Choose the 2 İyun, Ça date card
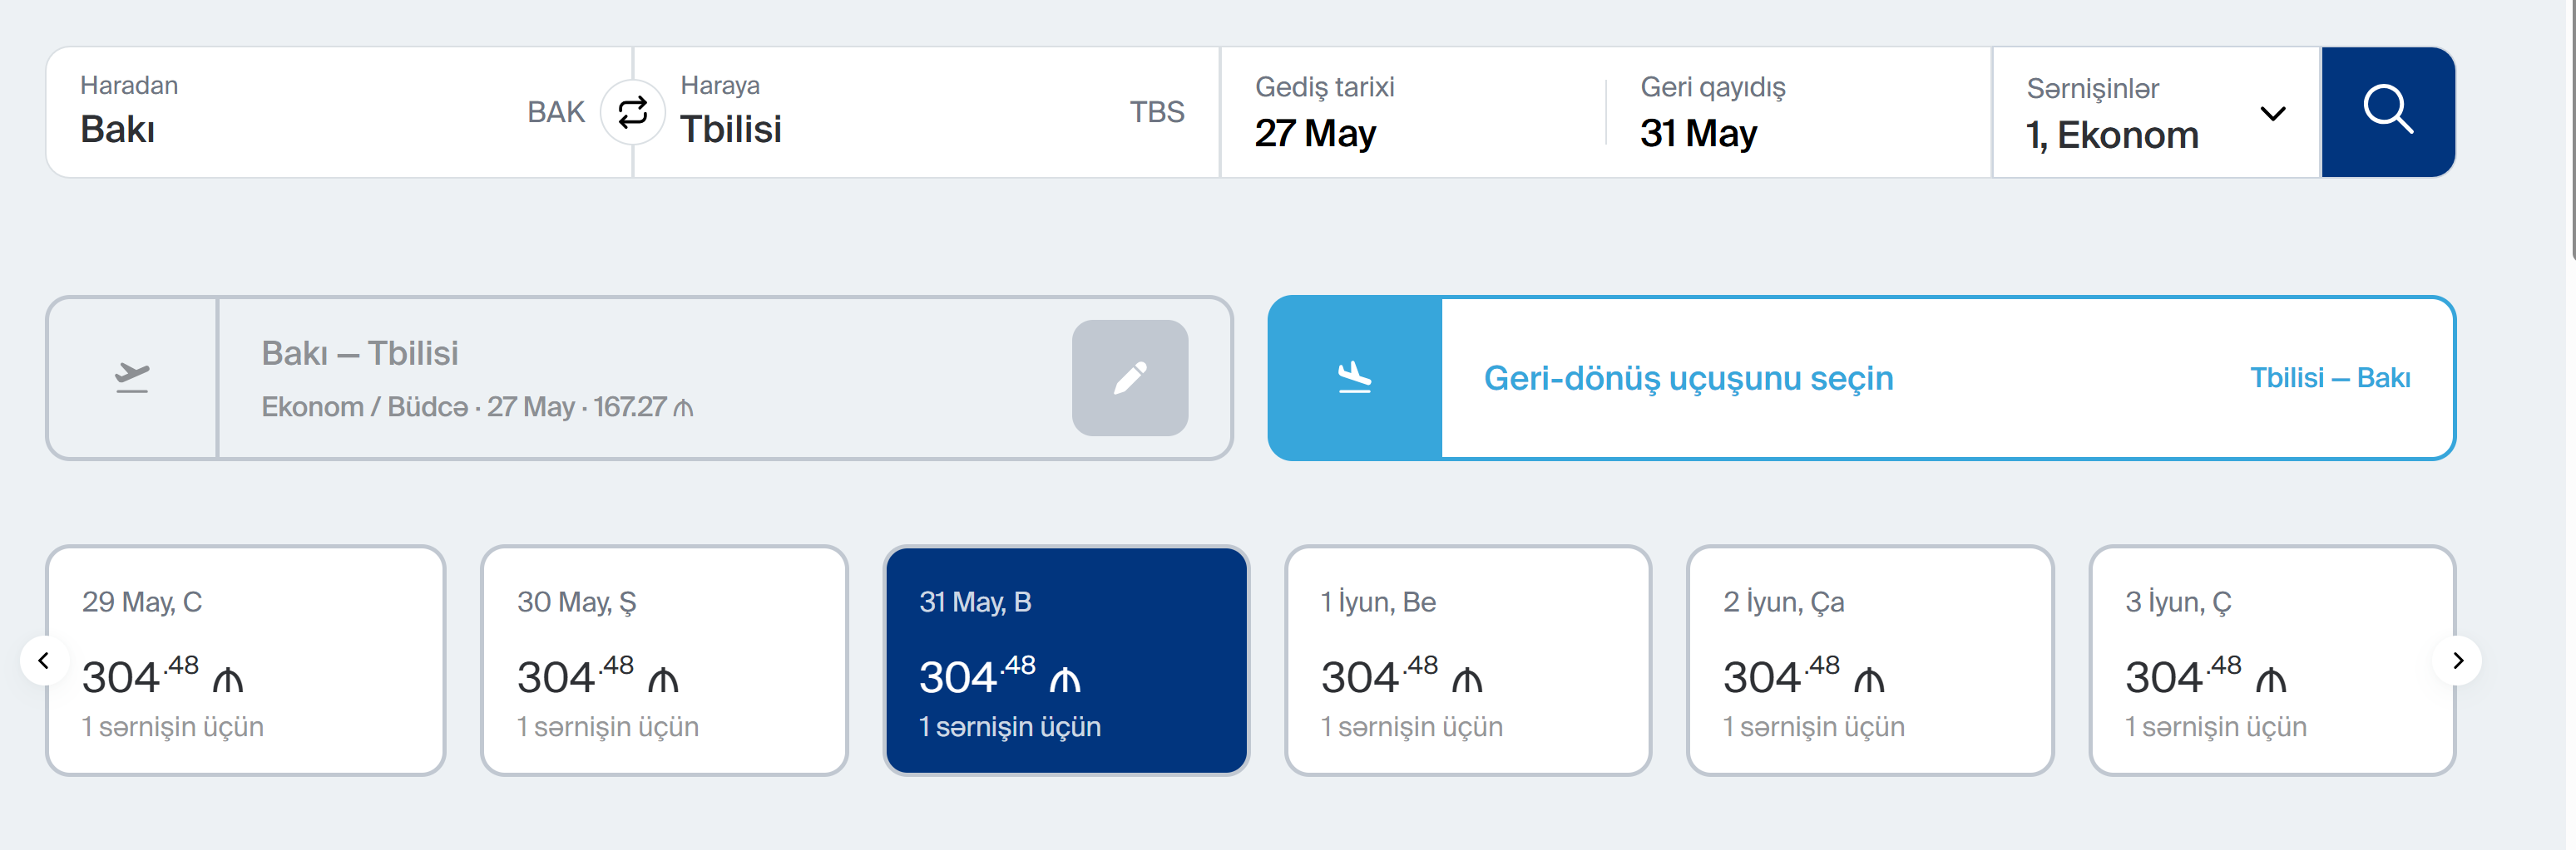Viewport: 2576px width, 850px height. coord(1869,661)
